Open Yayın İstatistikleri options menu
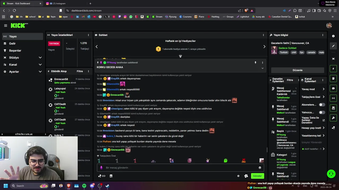The width and height of the screenshot is (339, 190). (88, 35)
